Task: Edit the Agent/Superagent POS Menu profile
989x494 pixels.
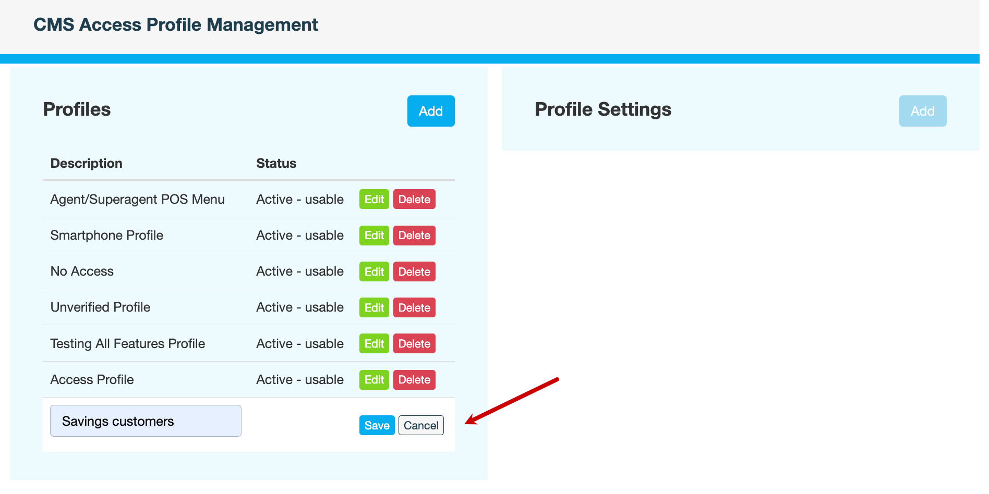Action: point(374,200)
